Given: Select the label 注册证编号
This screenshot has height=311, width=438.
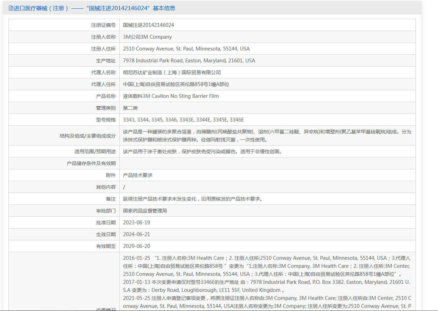Looking at the screenshot, I should click(x=103, y=25).
